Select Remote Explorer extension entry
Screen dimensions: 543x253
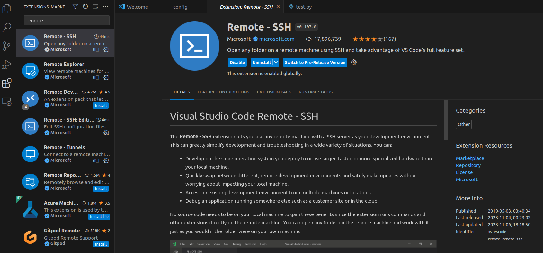(65, 71)
